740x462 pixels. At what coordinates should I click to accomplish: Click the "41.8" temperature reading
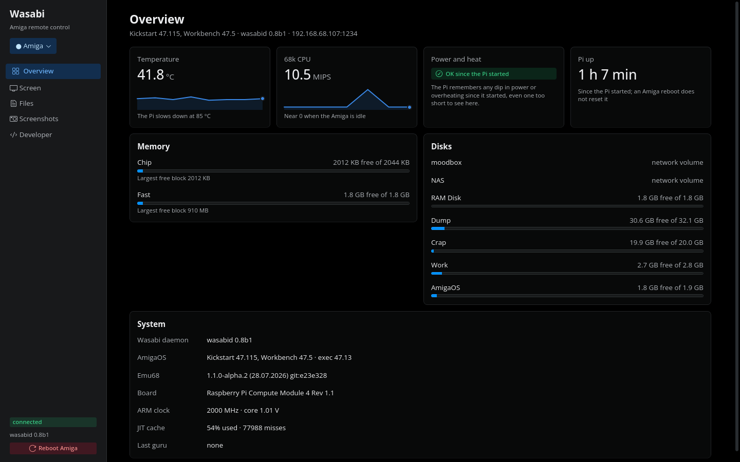[151, 75]
